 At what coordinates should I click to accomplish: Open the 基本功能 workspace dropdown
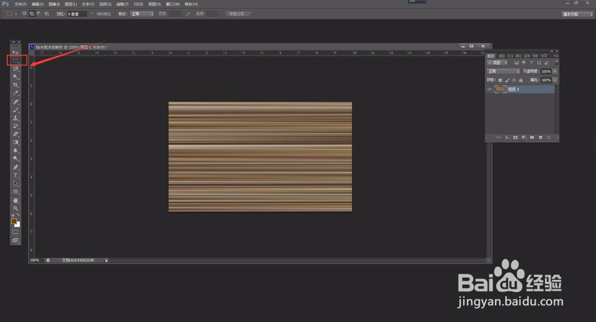point(578,14)
